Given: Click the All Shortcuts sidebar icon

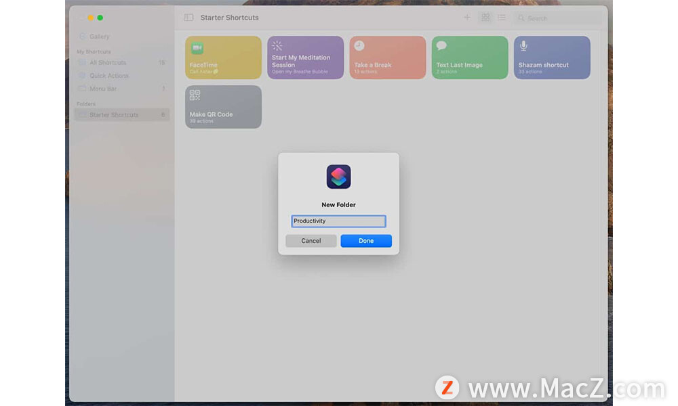Looking at the screenshot, I should coord(82,62).
